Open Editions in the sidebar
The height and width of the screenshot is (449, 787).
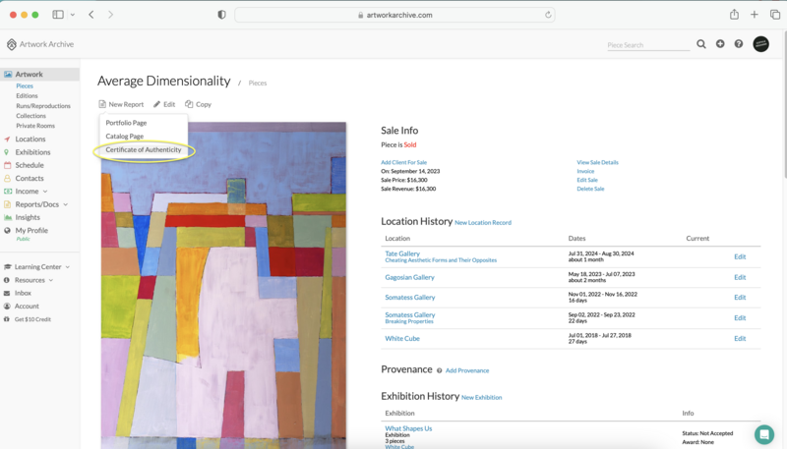pos(27,95)
